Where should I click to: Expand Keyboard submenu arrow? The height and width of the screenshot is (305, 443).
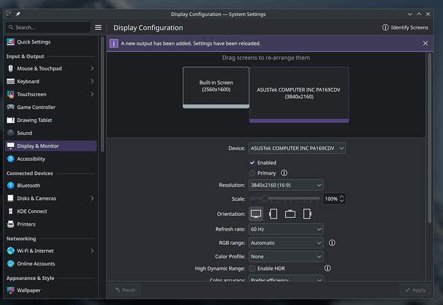(92, 81)
